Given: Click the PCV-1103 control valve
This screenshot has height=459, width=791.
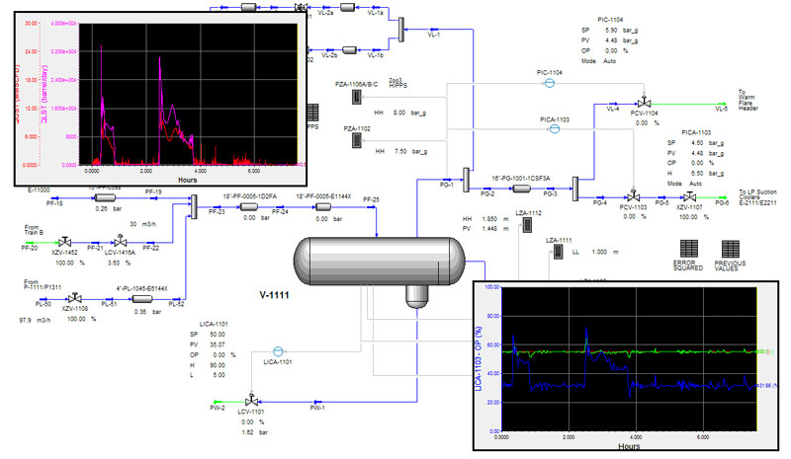Looking at the screenshot, I should pyautogui.click(x=632, y=196).
